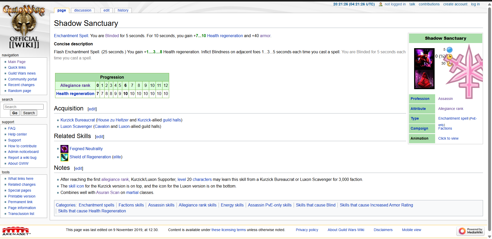
Task: Open Shield of Regeneration skill link
Action: 90,157
